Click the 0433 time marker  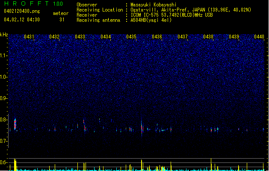pyautogui.click(x=80, y=37)
